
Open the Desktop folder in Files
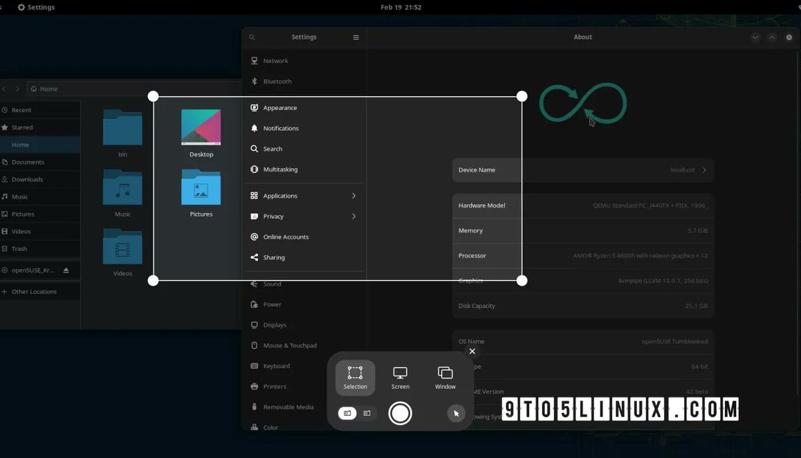tap(201, 133)
